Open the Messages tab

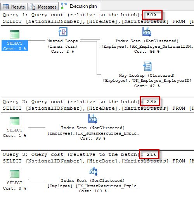point(43,7)
